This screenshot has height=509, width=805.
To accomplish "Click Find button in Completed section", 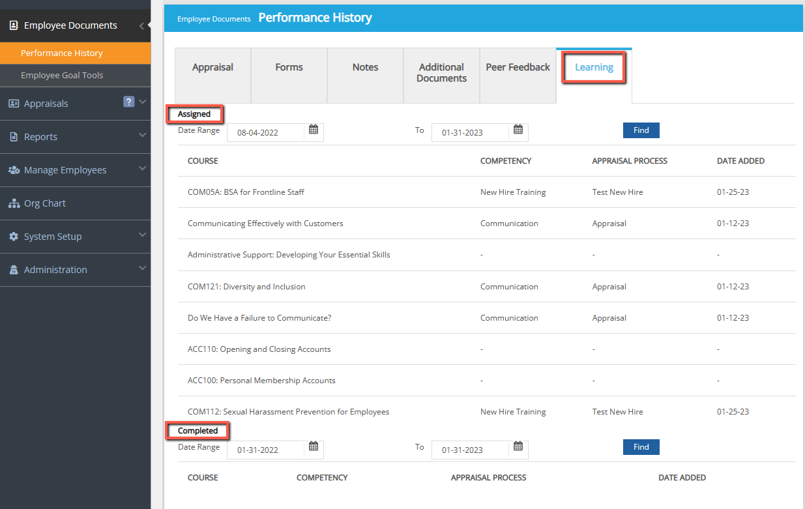I will 641,447.
